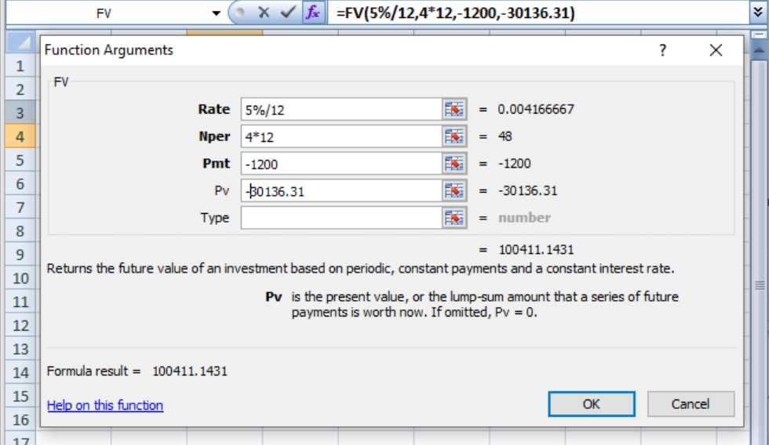Screen dimensions: 769x445
Task: Click the Rate argument label
Action: coord(213,109)
